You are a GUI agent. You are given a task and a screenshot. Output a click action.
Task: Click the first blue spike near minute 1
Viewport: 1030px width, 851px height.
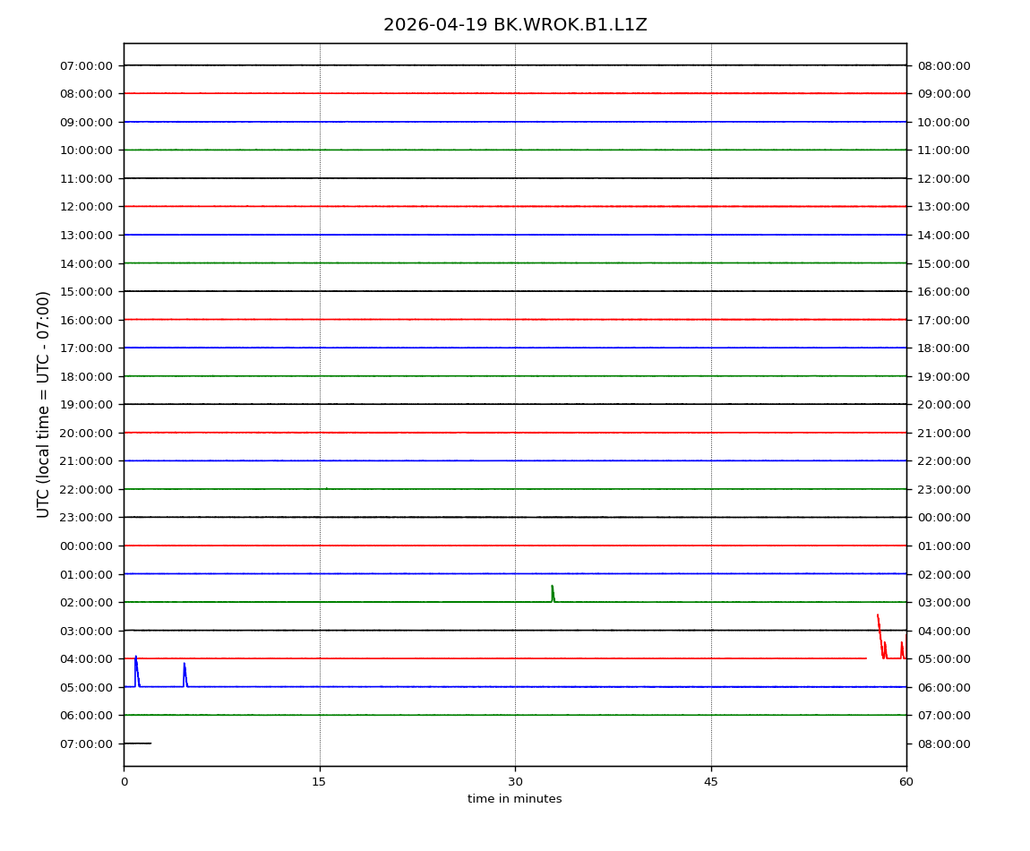[x=136, y=670]
